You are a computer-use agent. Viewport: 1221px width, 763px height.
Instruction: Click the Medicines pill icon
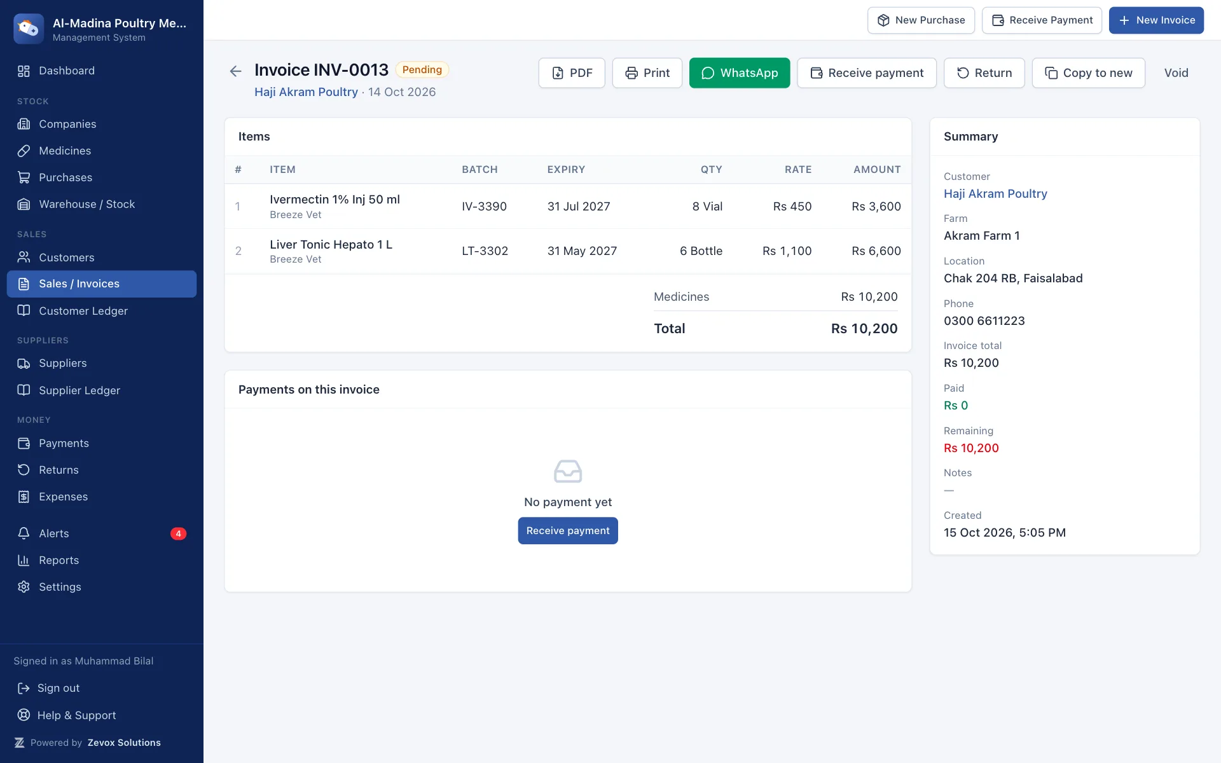point(24,151)
